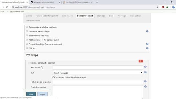Enable Prepare SonarQube Scanner environment
The height and width of the screenshot is (99, 176).
(27, 44)
